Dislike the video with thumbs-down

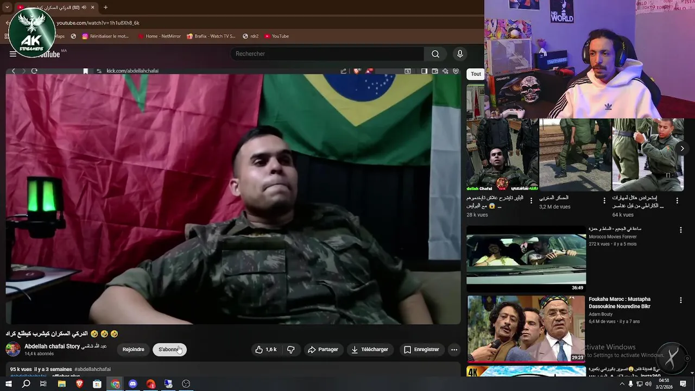[291, 350]
